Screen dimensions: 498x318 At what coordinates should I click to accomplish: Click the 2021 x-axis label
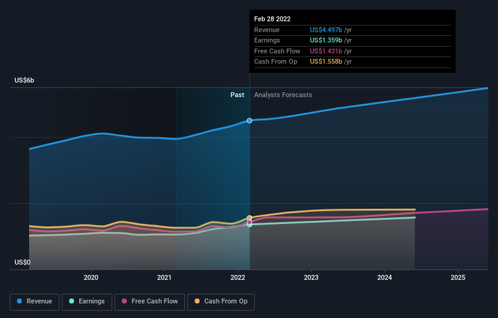pos(164,278)
